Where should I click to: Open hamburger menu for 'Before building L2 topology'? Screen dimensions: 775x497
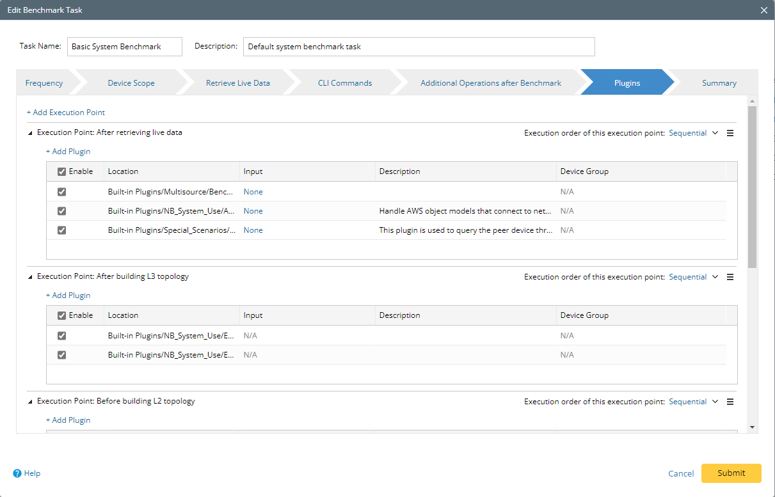pyautogui.click(x=730, y=402)
